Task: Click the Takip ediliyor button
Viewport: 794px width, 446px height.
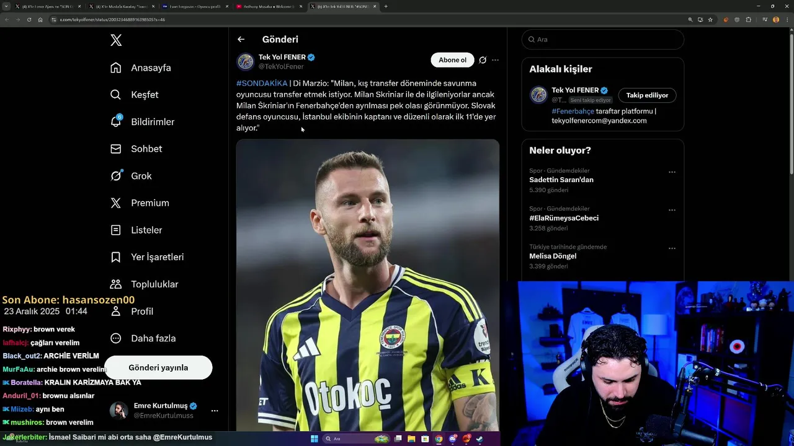Action: 647,95
